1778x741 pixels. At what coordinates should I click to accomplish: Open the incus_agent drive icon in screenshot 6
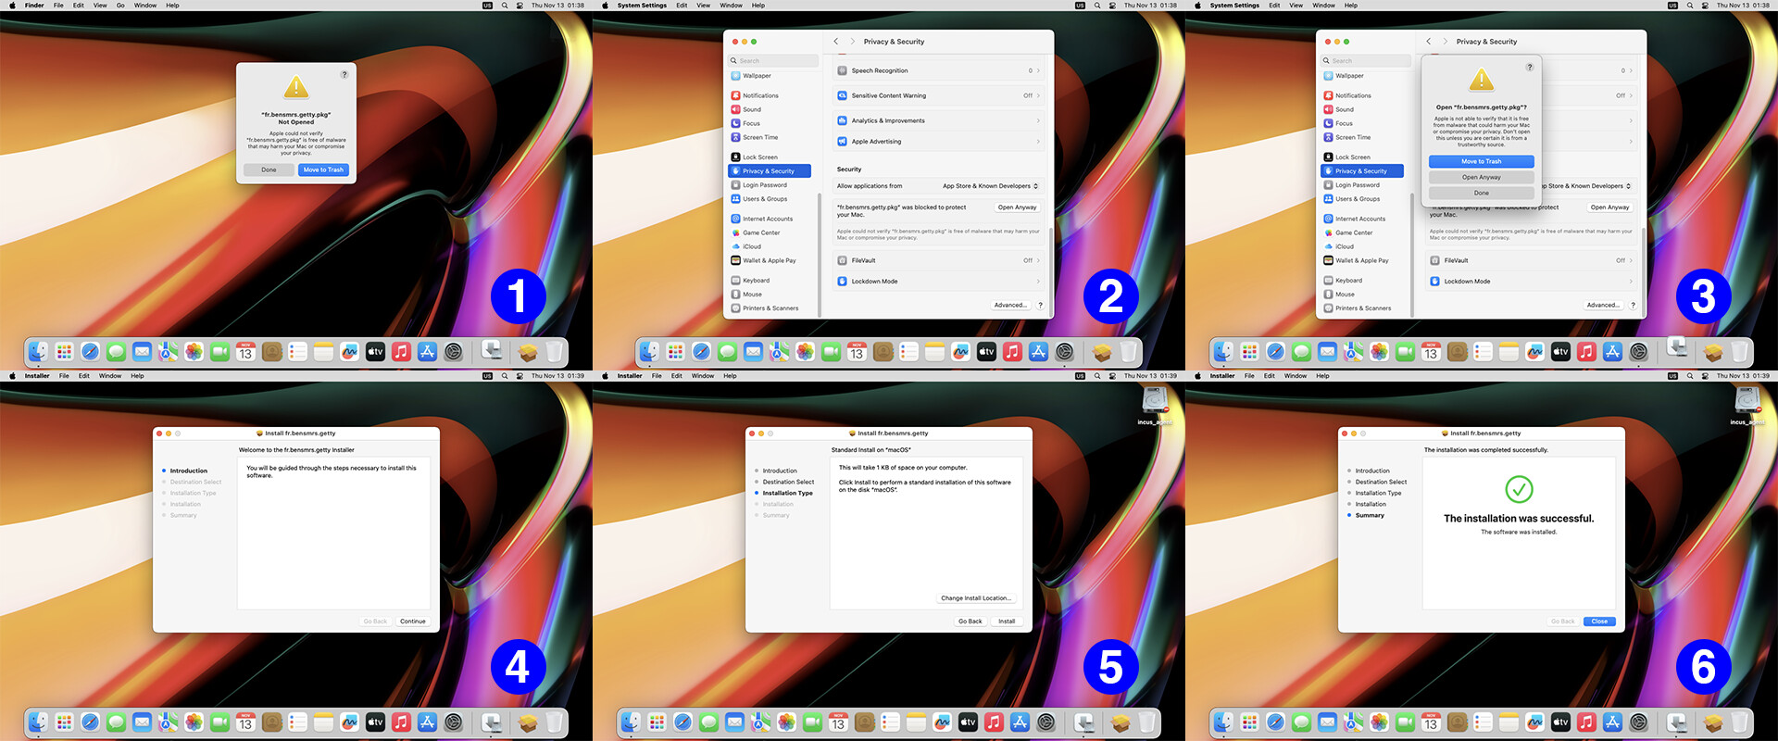(x=1747, y=402)
